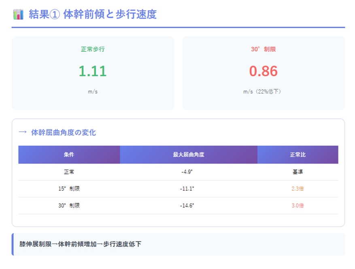The width and height of the screenshot is (355, 269).
Task: Click the 基準 cell in 正常比 column
Action: point(298,172)
